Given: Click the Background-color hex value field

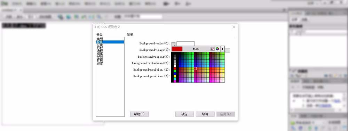Looking at the screenshot, I should 185,44.
